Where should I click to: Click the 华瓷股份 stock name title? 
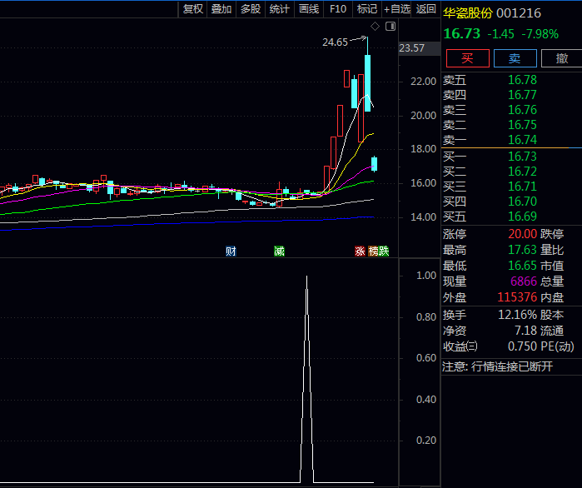pos(467,13)
